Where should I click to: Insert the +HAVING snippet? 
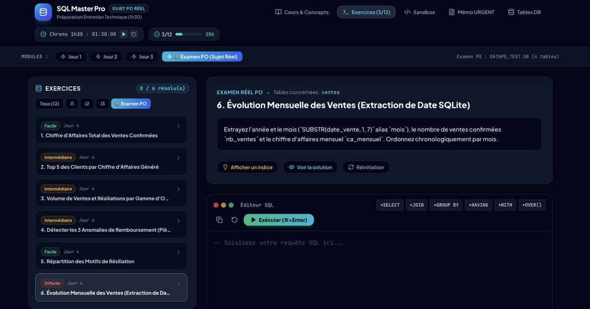click(x=478, y=205)
